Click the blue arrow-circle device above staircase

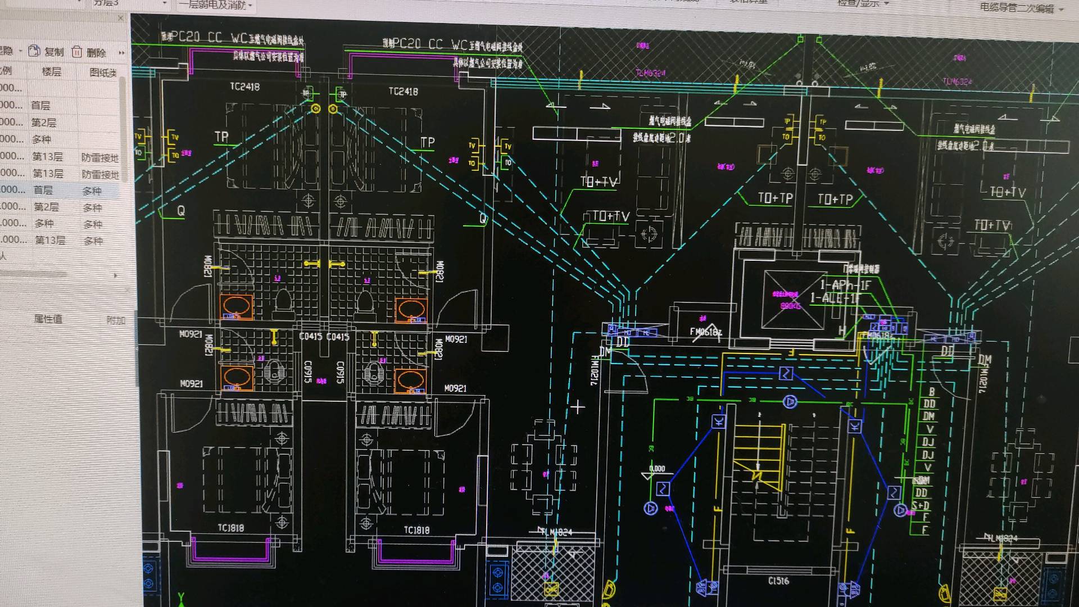pyautogui.click(x=790, y=401)
